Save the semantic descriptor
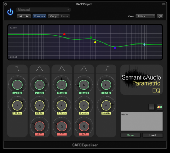The width and height of the screenshot is (170, 153). 130,135
